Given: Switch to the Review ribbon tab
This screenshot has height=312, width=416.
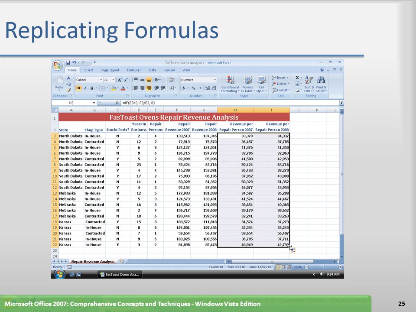Looking at the screenshot, I should (169, 70).
